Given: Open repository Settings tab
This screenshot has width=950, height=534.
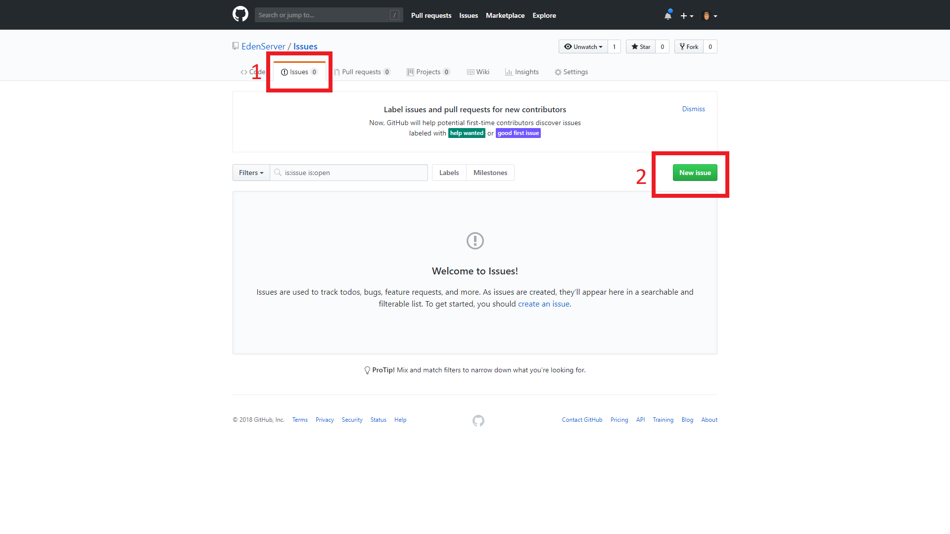Looking at the screenshot, I should (x=571, y=72).
